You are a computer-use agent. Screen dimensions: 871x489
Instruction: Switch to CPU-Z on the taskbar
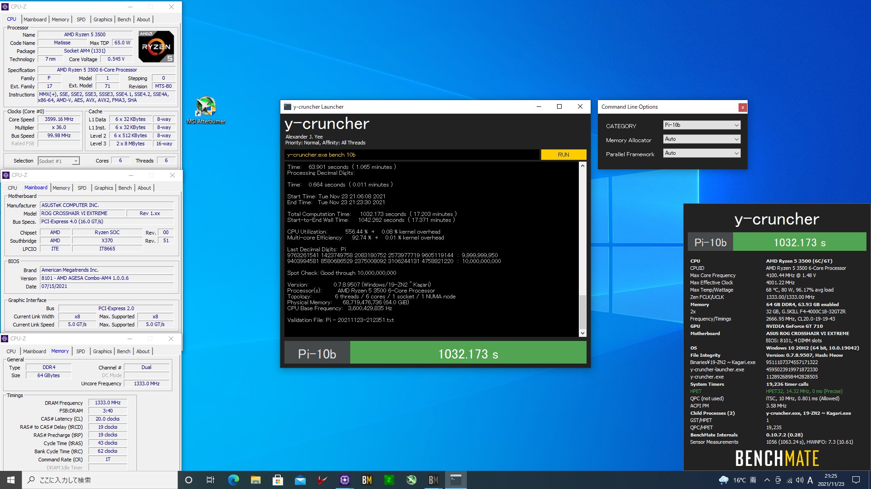point(344,480)
